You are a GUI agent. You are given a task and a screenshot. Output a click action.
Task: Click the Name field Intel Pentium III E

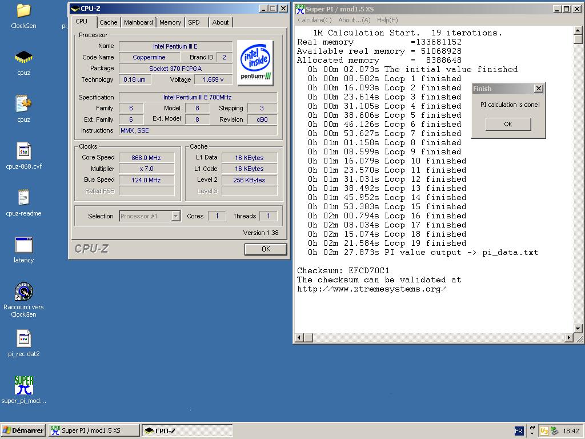[175, 46]
